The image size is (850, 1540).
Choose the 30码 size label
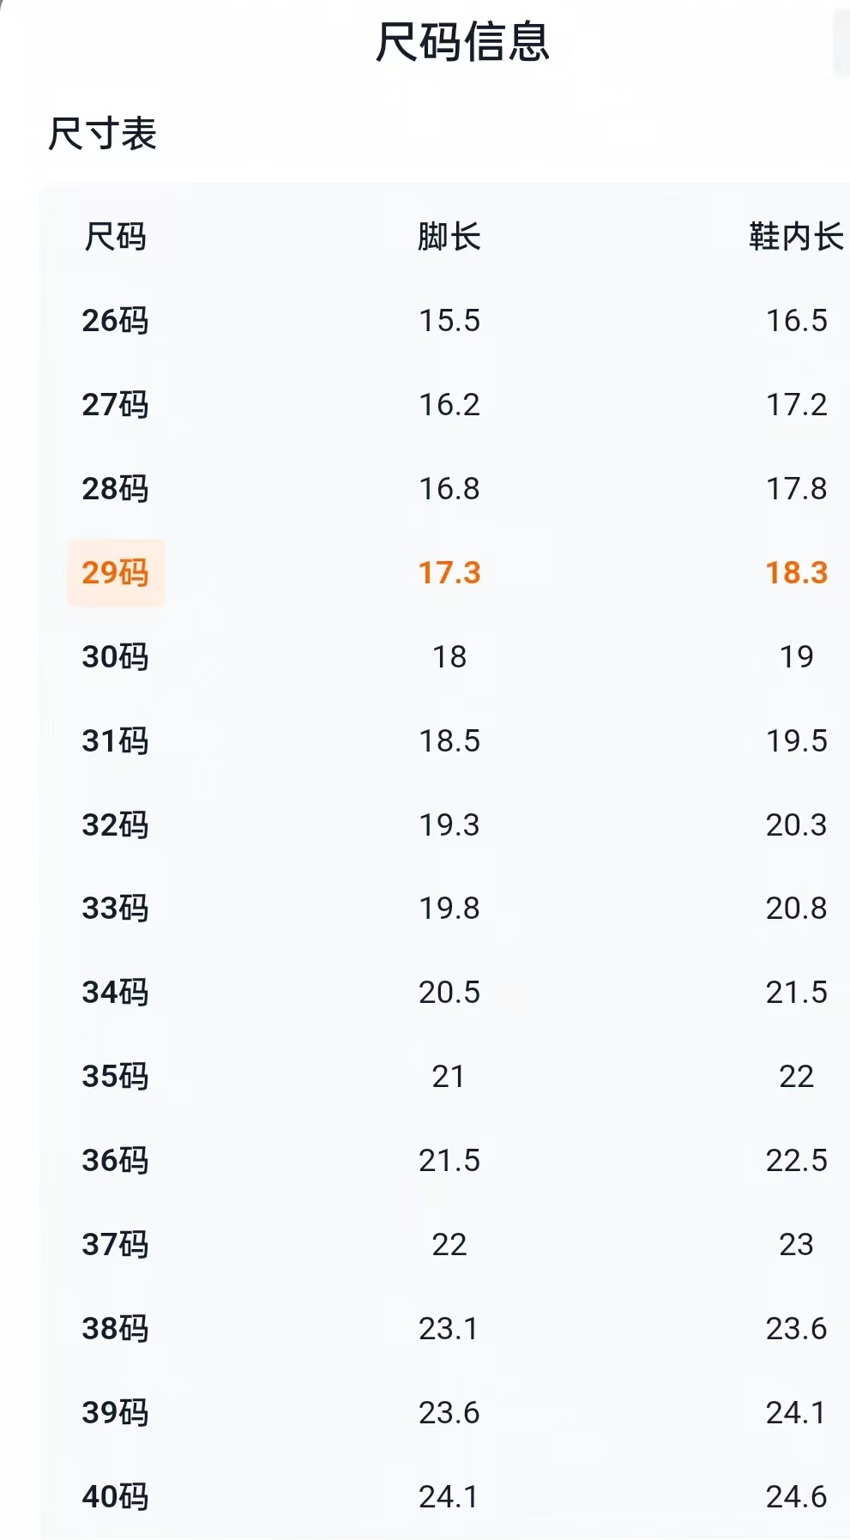[116, 657]
